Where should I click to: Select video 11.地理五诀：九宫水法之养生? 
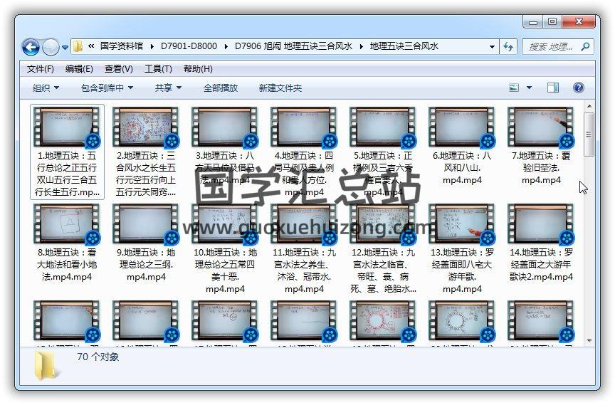[304, 248]
